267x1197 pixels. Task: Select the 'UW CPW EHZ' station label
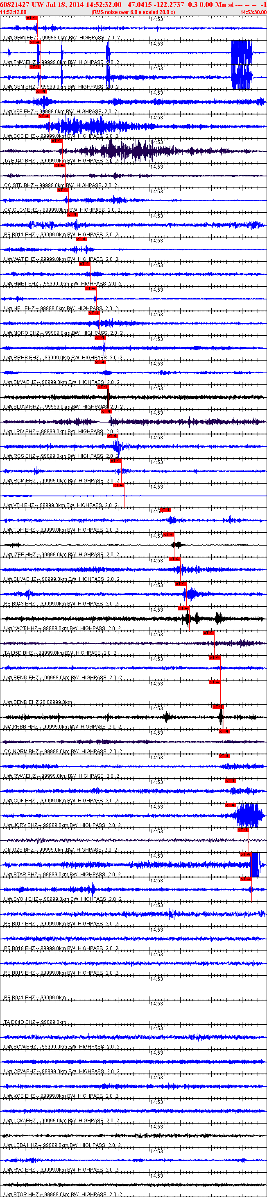pos(21,1072)
